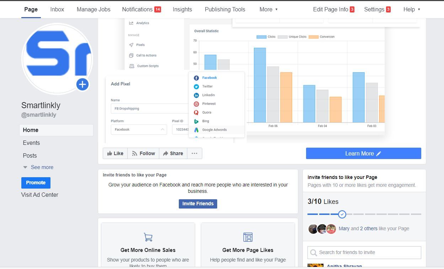The image size is (444, 269).
Task: Click the cover photo dashboard image
Action: (x=262, y=80)
